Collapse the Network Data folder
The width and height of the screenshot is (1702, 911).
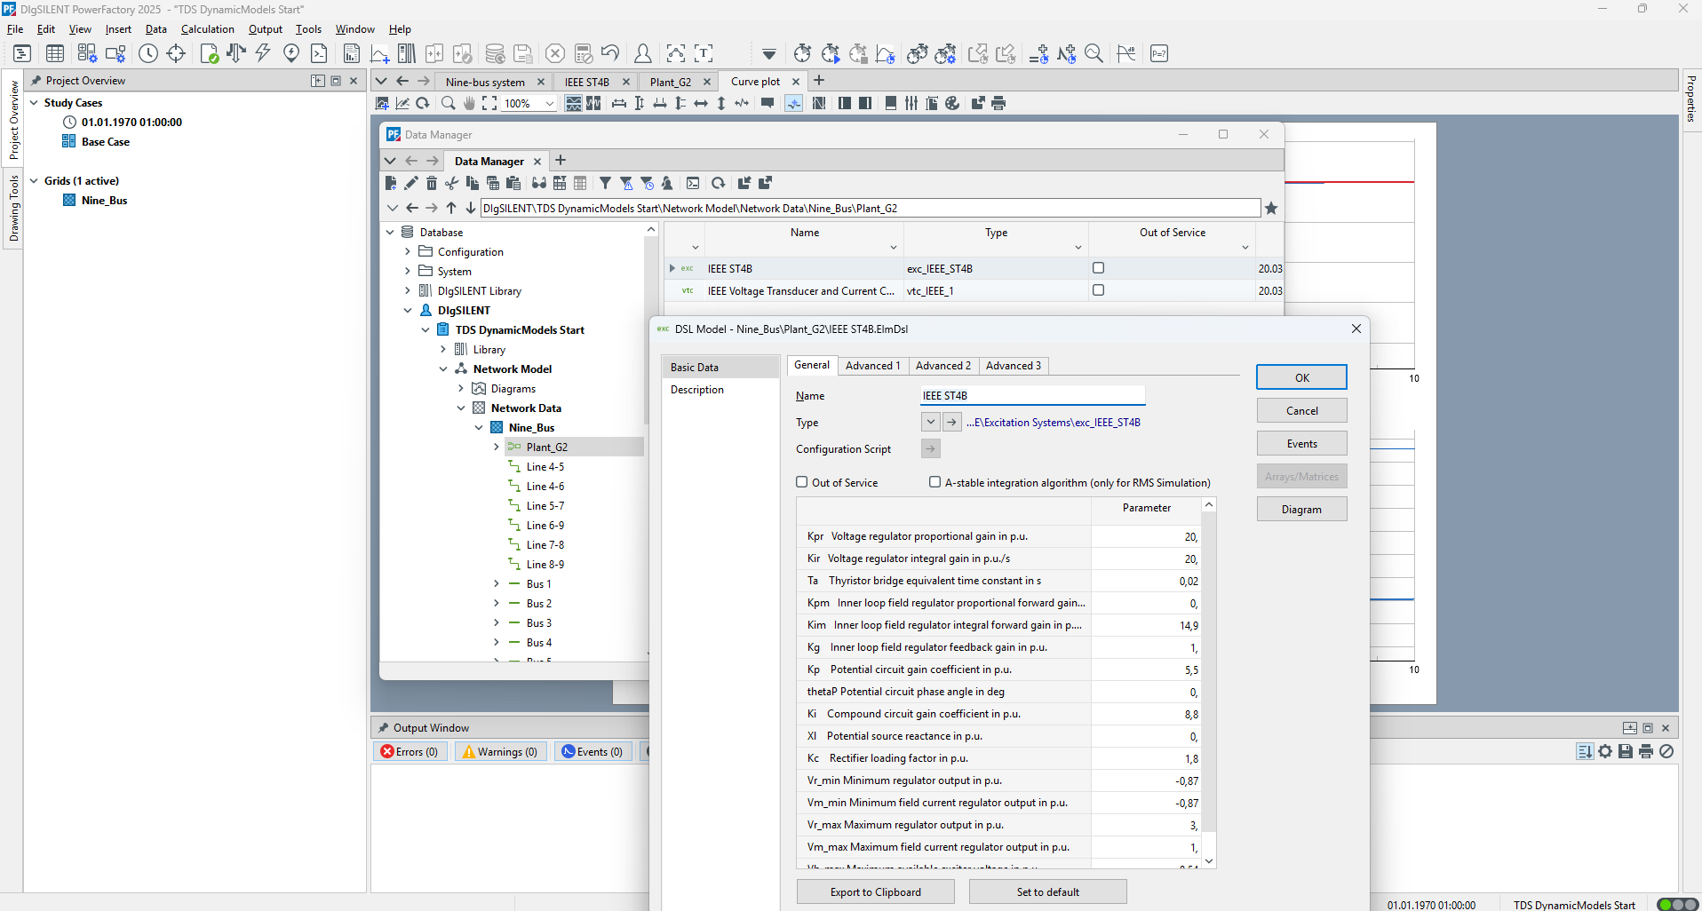point(461,408)
